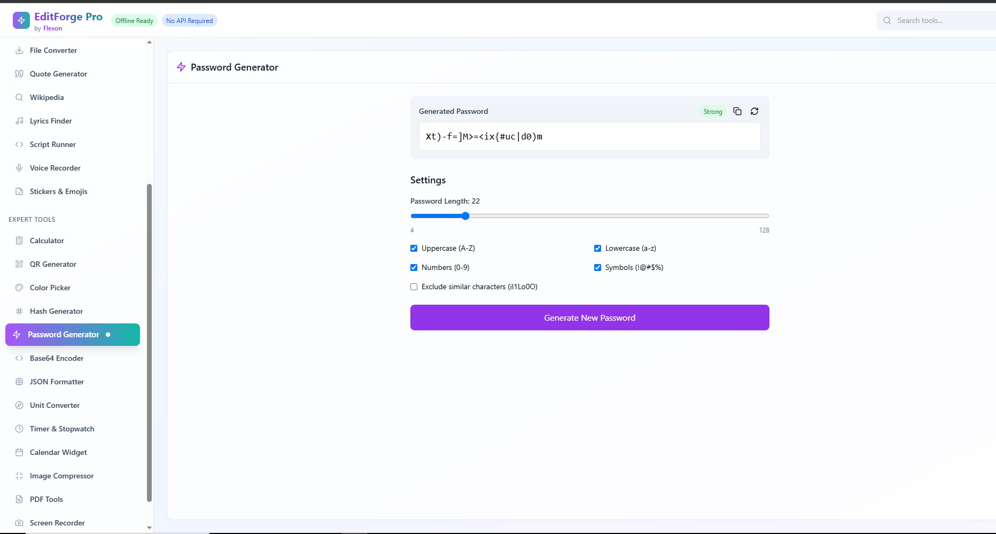This screenshot has width=996, height=534.
Task: Click the Script Runner code brackets icon
Action: click(x=19, y=144)
